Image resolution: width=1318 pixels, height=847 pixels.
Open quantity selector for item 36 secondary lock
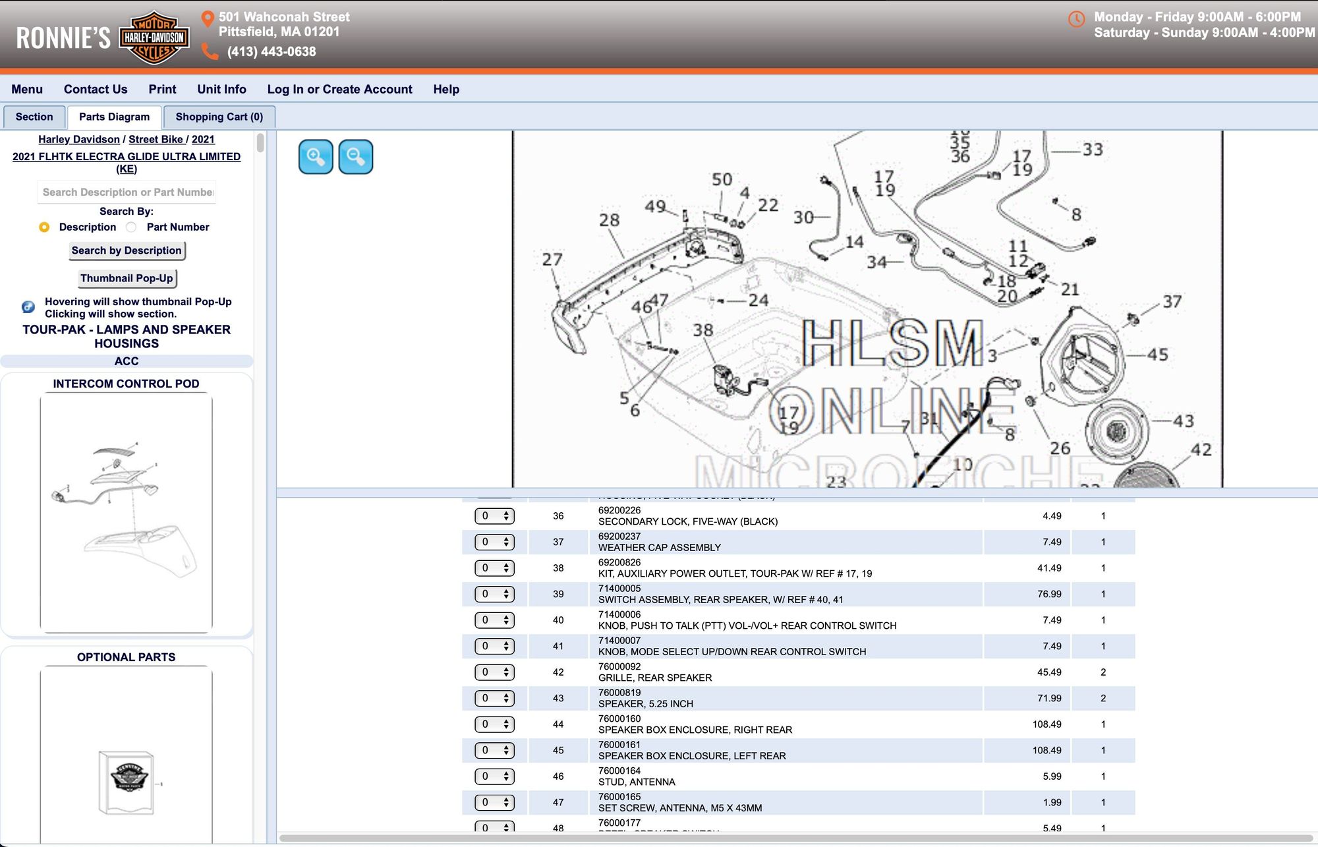pos(494,516)
